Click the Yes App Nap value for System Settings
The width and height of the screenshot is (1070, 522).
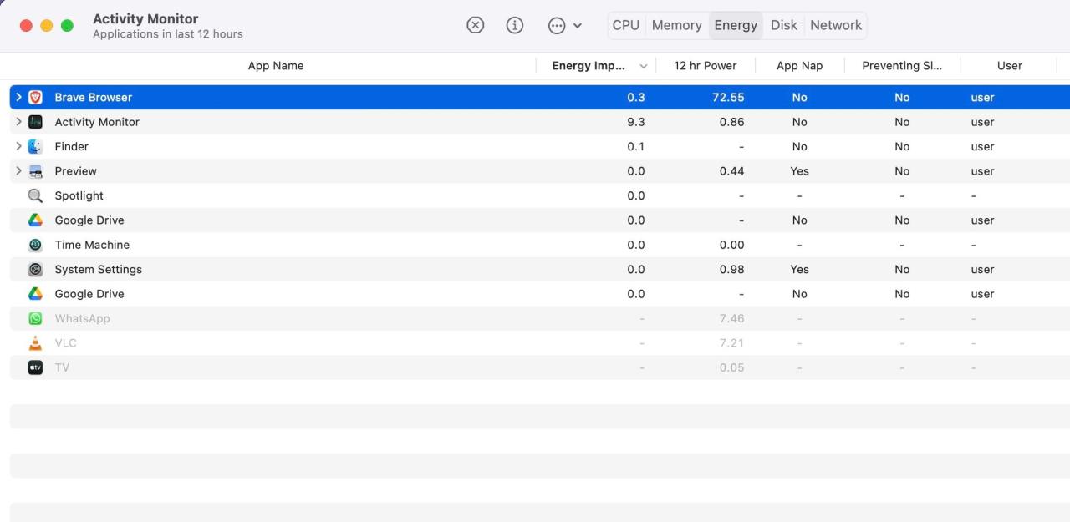[x=799, y=270]
